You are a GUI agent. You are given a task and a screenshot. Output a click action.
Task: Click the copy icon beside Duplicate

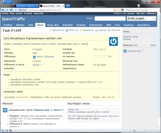tap(96, 30)
